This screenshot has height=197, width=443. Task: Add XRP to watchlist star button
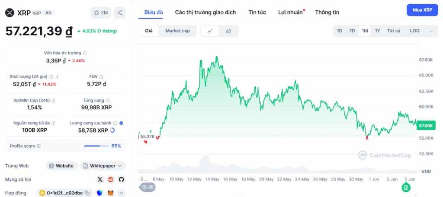[x=100, y=13]
